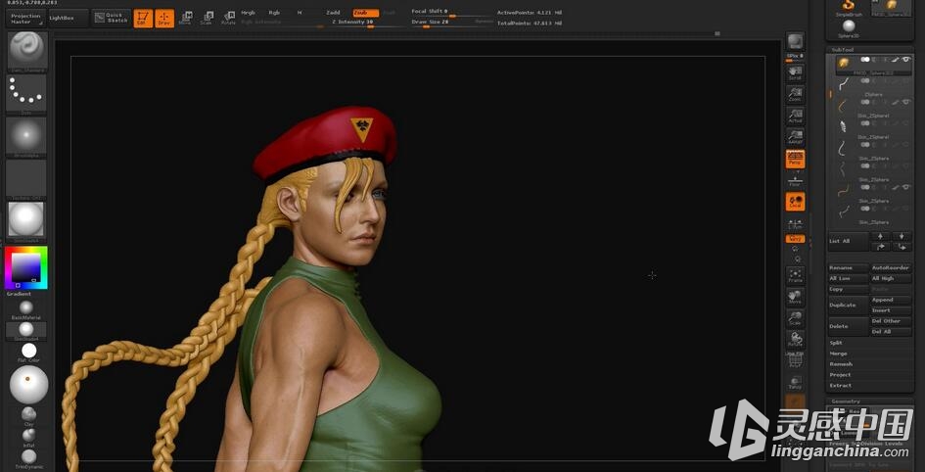Viewport: 925px width, 472px height.
Task: Select the Scroll canvas tool
Action: coord(795,72)
